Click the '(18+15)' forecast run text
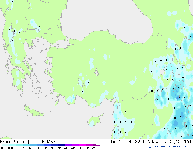This screenshot has width=193, height=149. tap(182, 142)
